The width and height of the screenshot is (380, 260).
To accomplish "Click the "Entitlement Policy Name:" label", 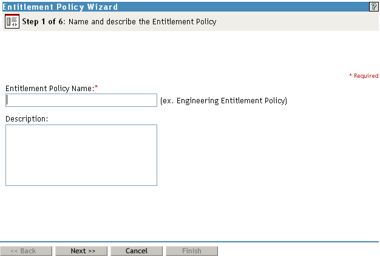I will coord(49,88).
